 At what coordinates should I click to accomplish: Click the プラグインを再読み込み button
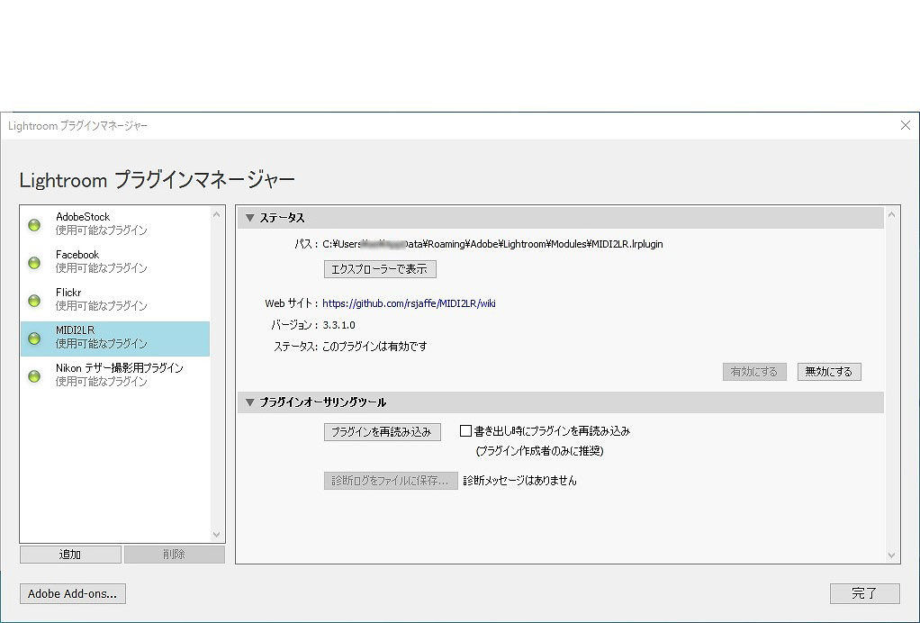[x=382, y=432]
